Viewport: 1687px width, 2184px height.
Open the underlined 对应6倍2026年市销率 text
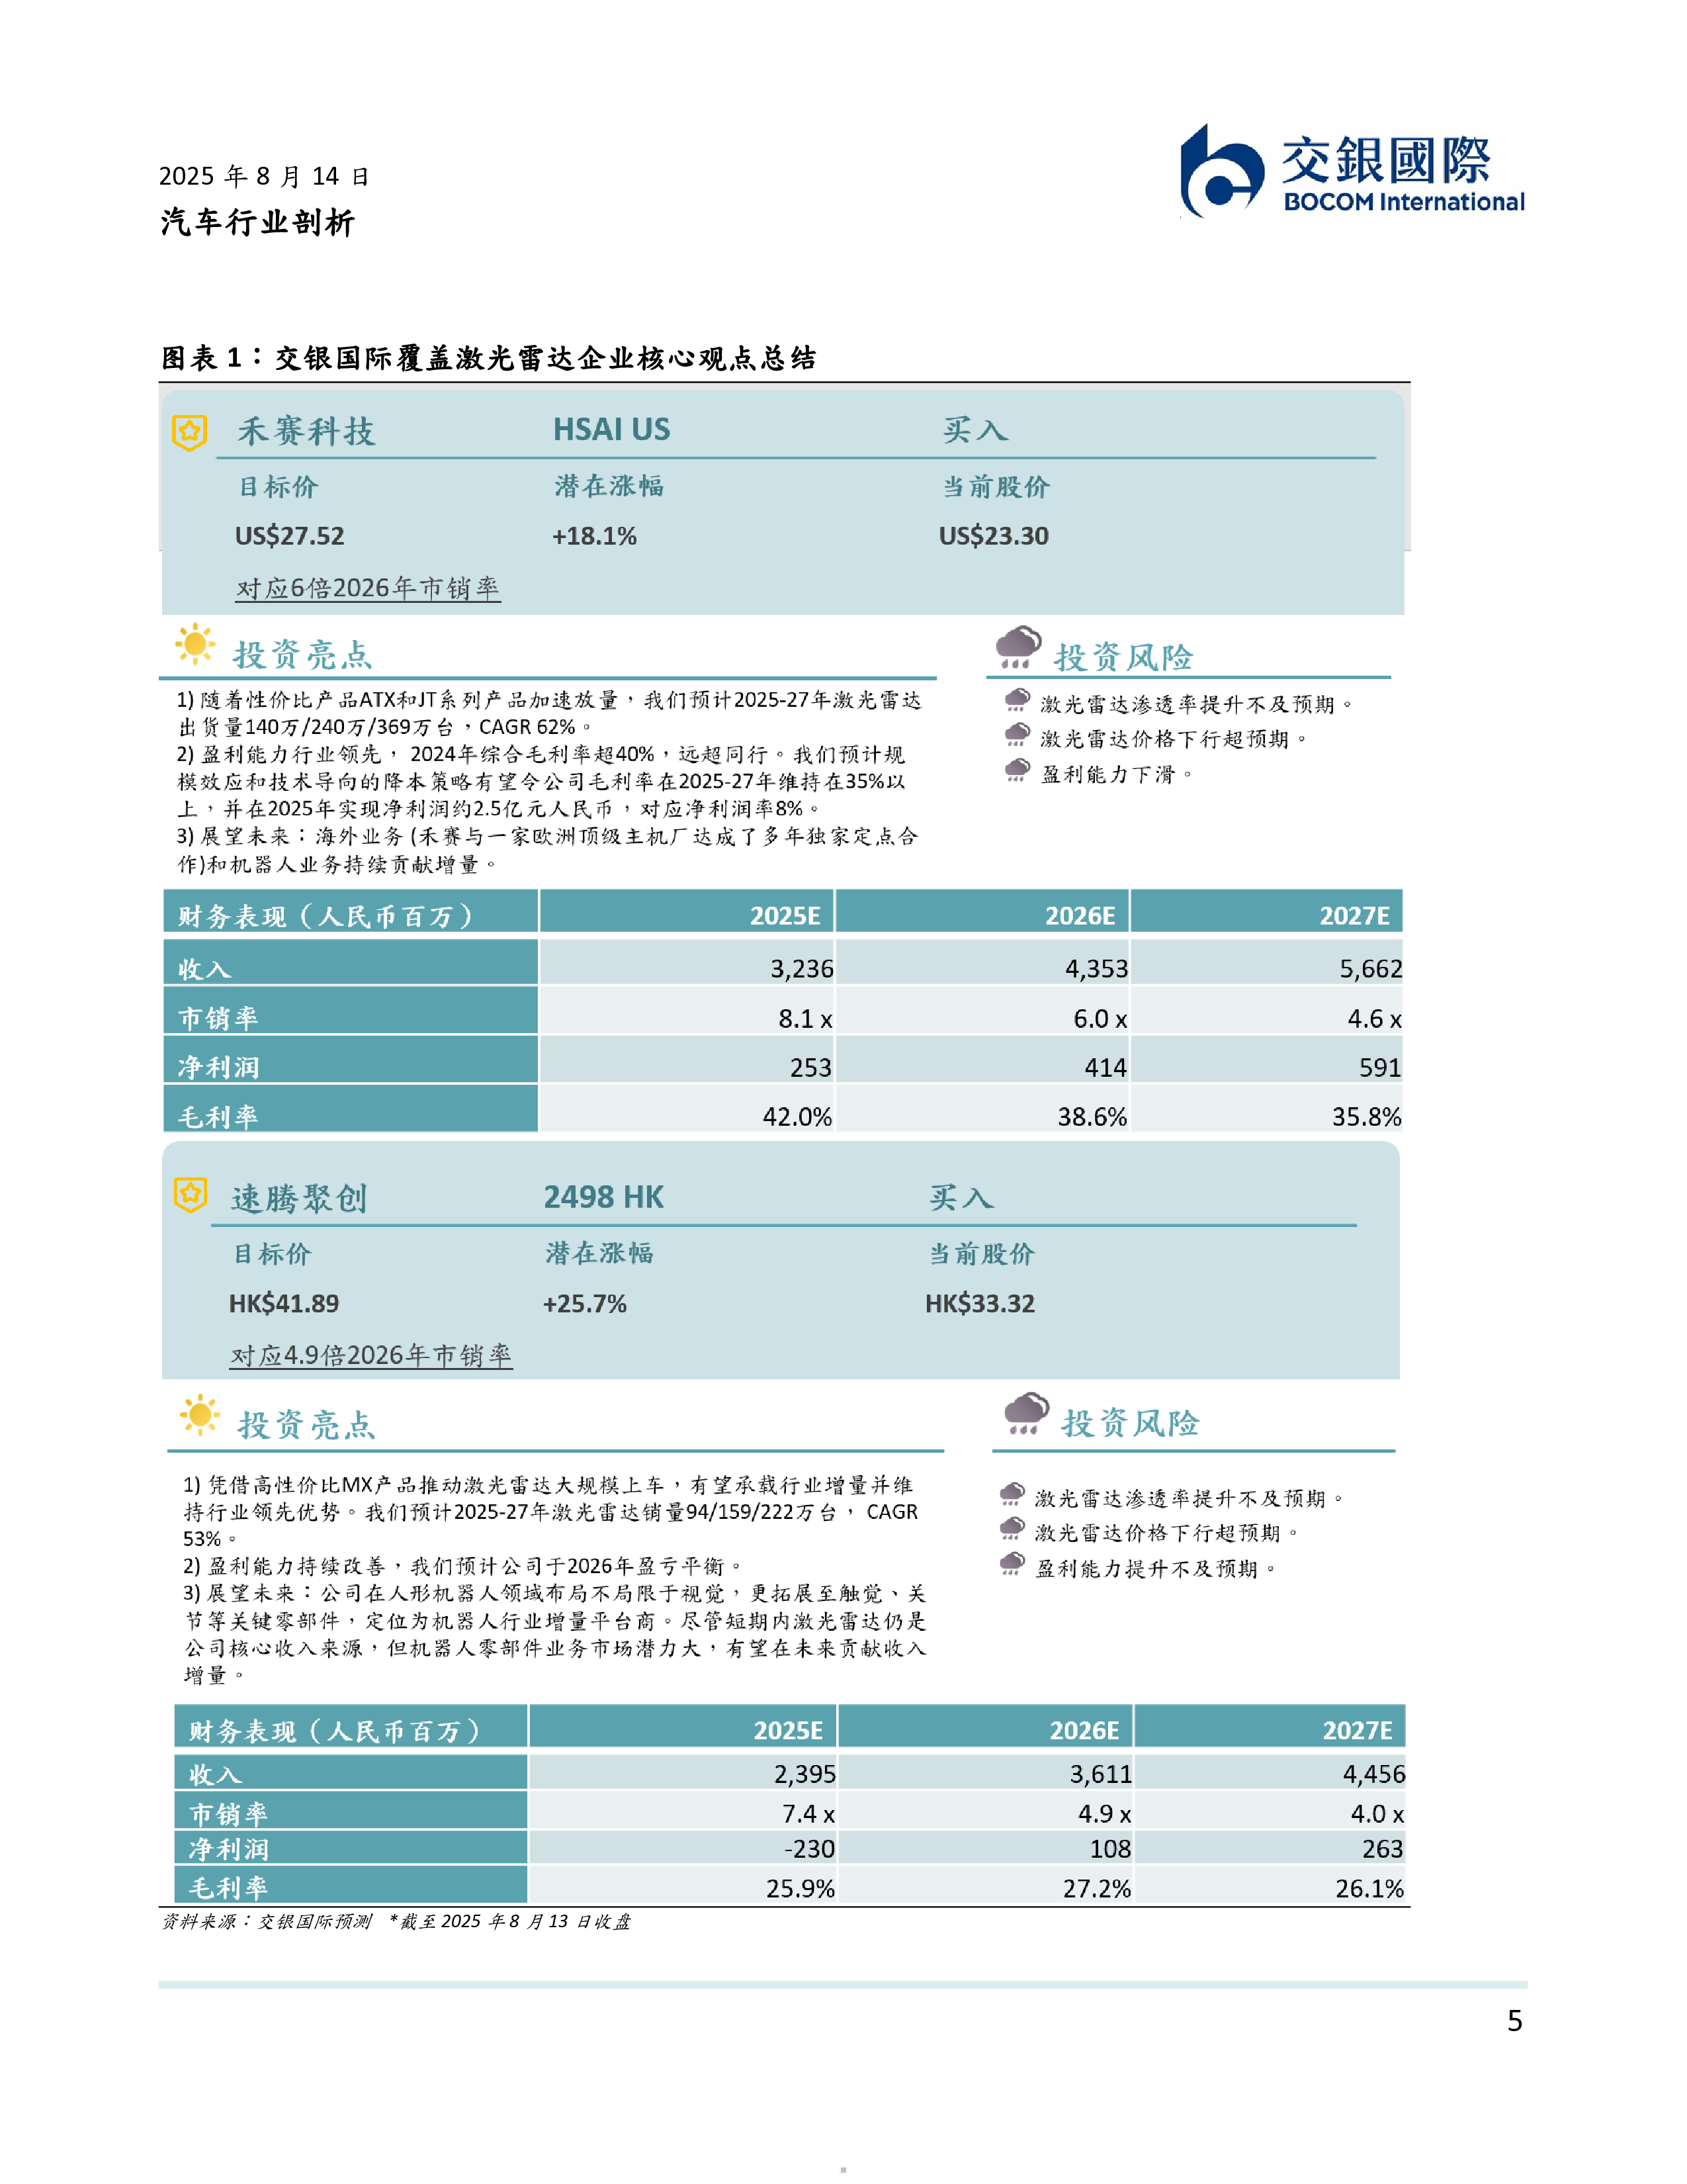point(368,588)
